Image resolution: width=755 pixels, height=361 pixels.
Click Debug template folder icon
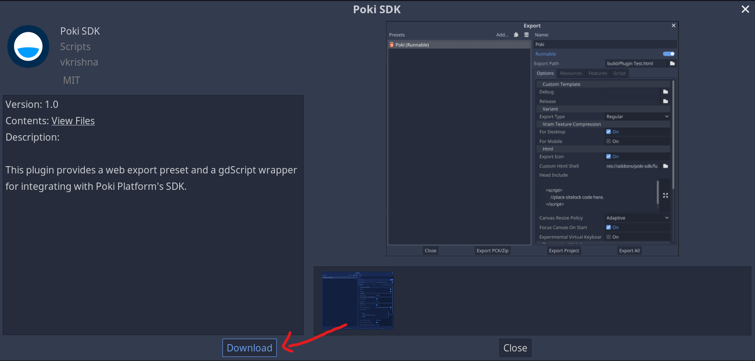pos(665,92)
